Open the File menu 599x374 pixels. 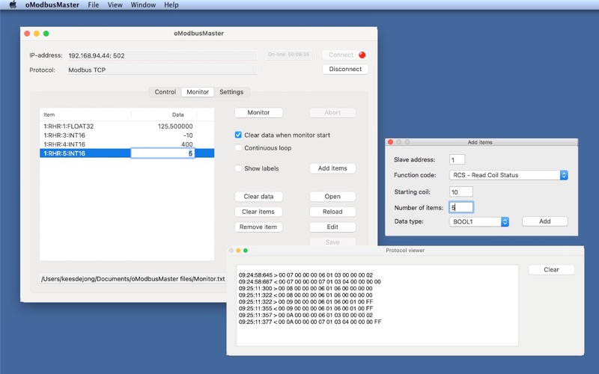(x=93, y=5)
